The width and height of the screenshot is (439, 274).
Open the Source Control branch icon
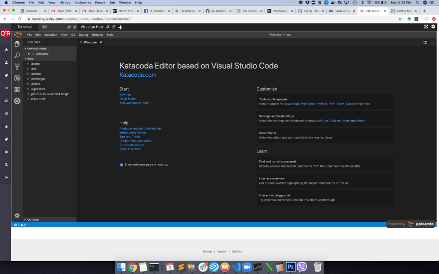point(17,67)
